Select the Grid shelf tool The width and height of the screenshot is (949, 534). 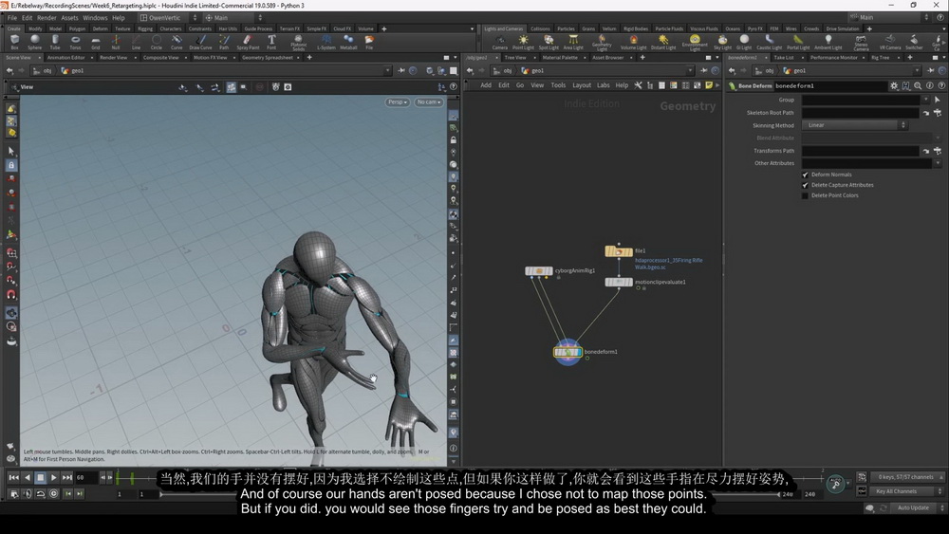click(96, 42)
